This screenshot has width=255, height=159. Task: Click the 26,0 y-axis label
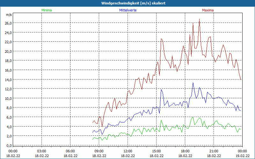(9, 23)
